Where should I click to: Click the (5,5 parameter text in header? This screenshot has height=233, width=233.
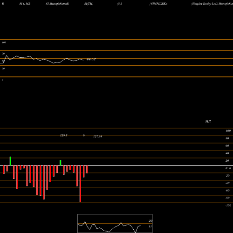pos(120,4)
